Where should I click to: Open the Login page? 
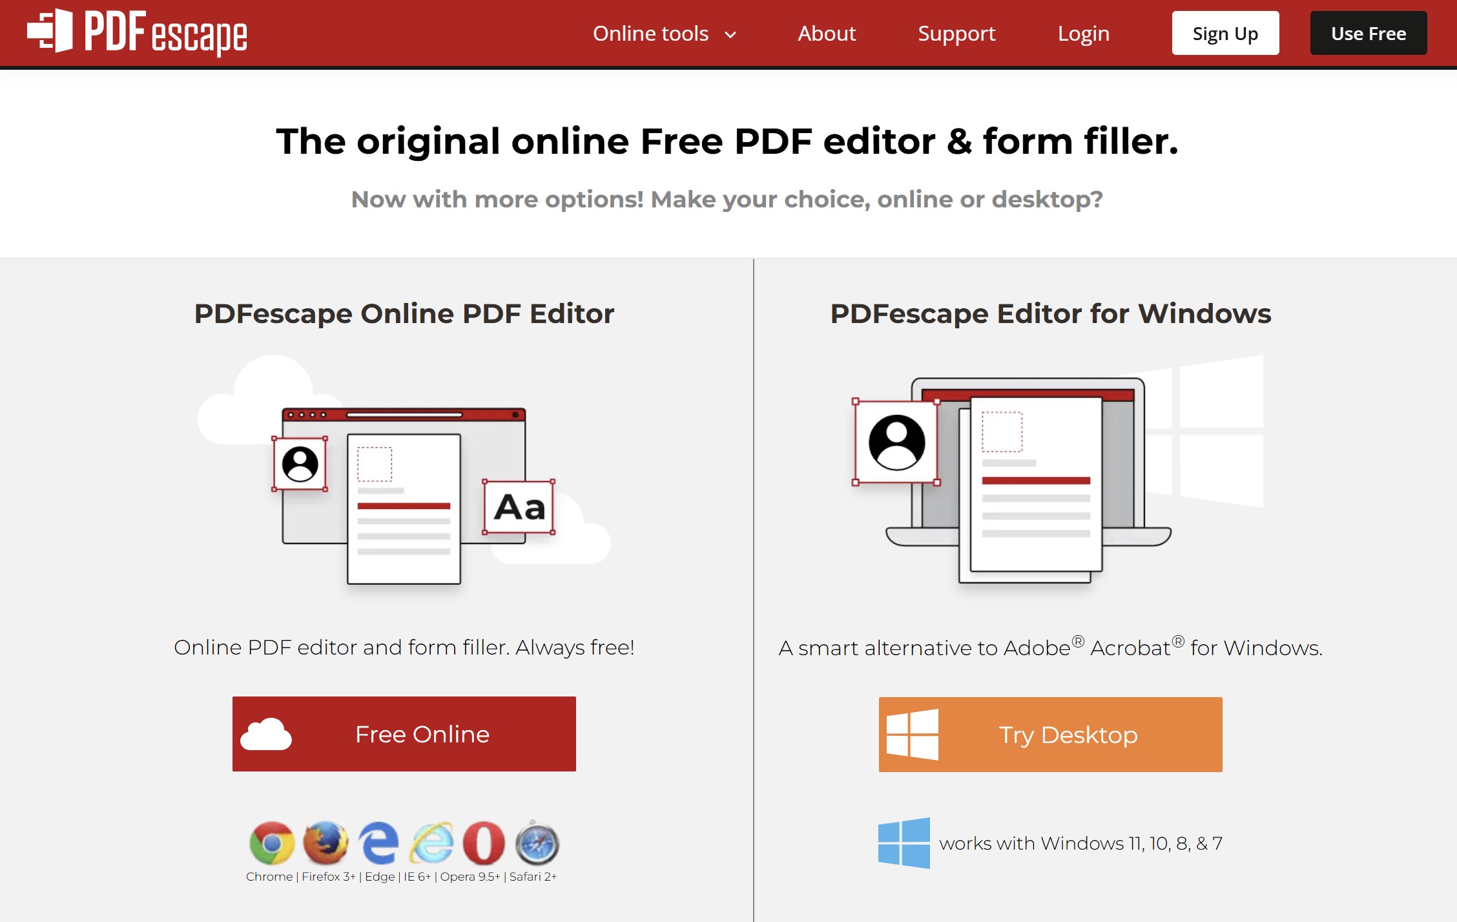[1083, 34]
